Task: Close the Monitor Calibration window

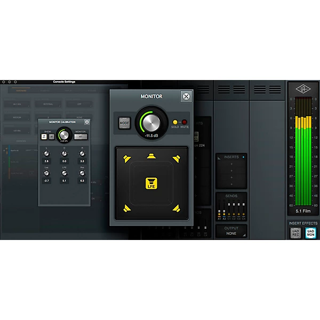Action: coord(87,122)
